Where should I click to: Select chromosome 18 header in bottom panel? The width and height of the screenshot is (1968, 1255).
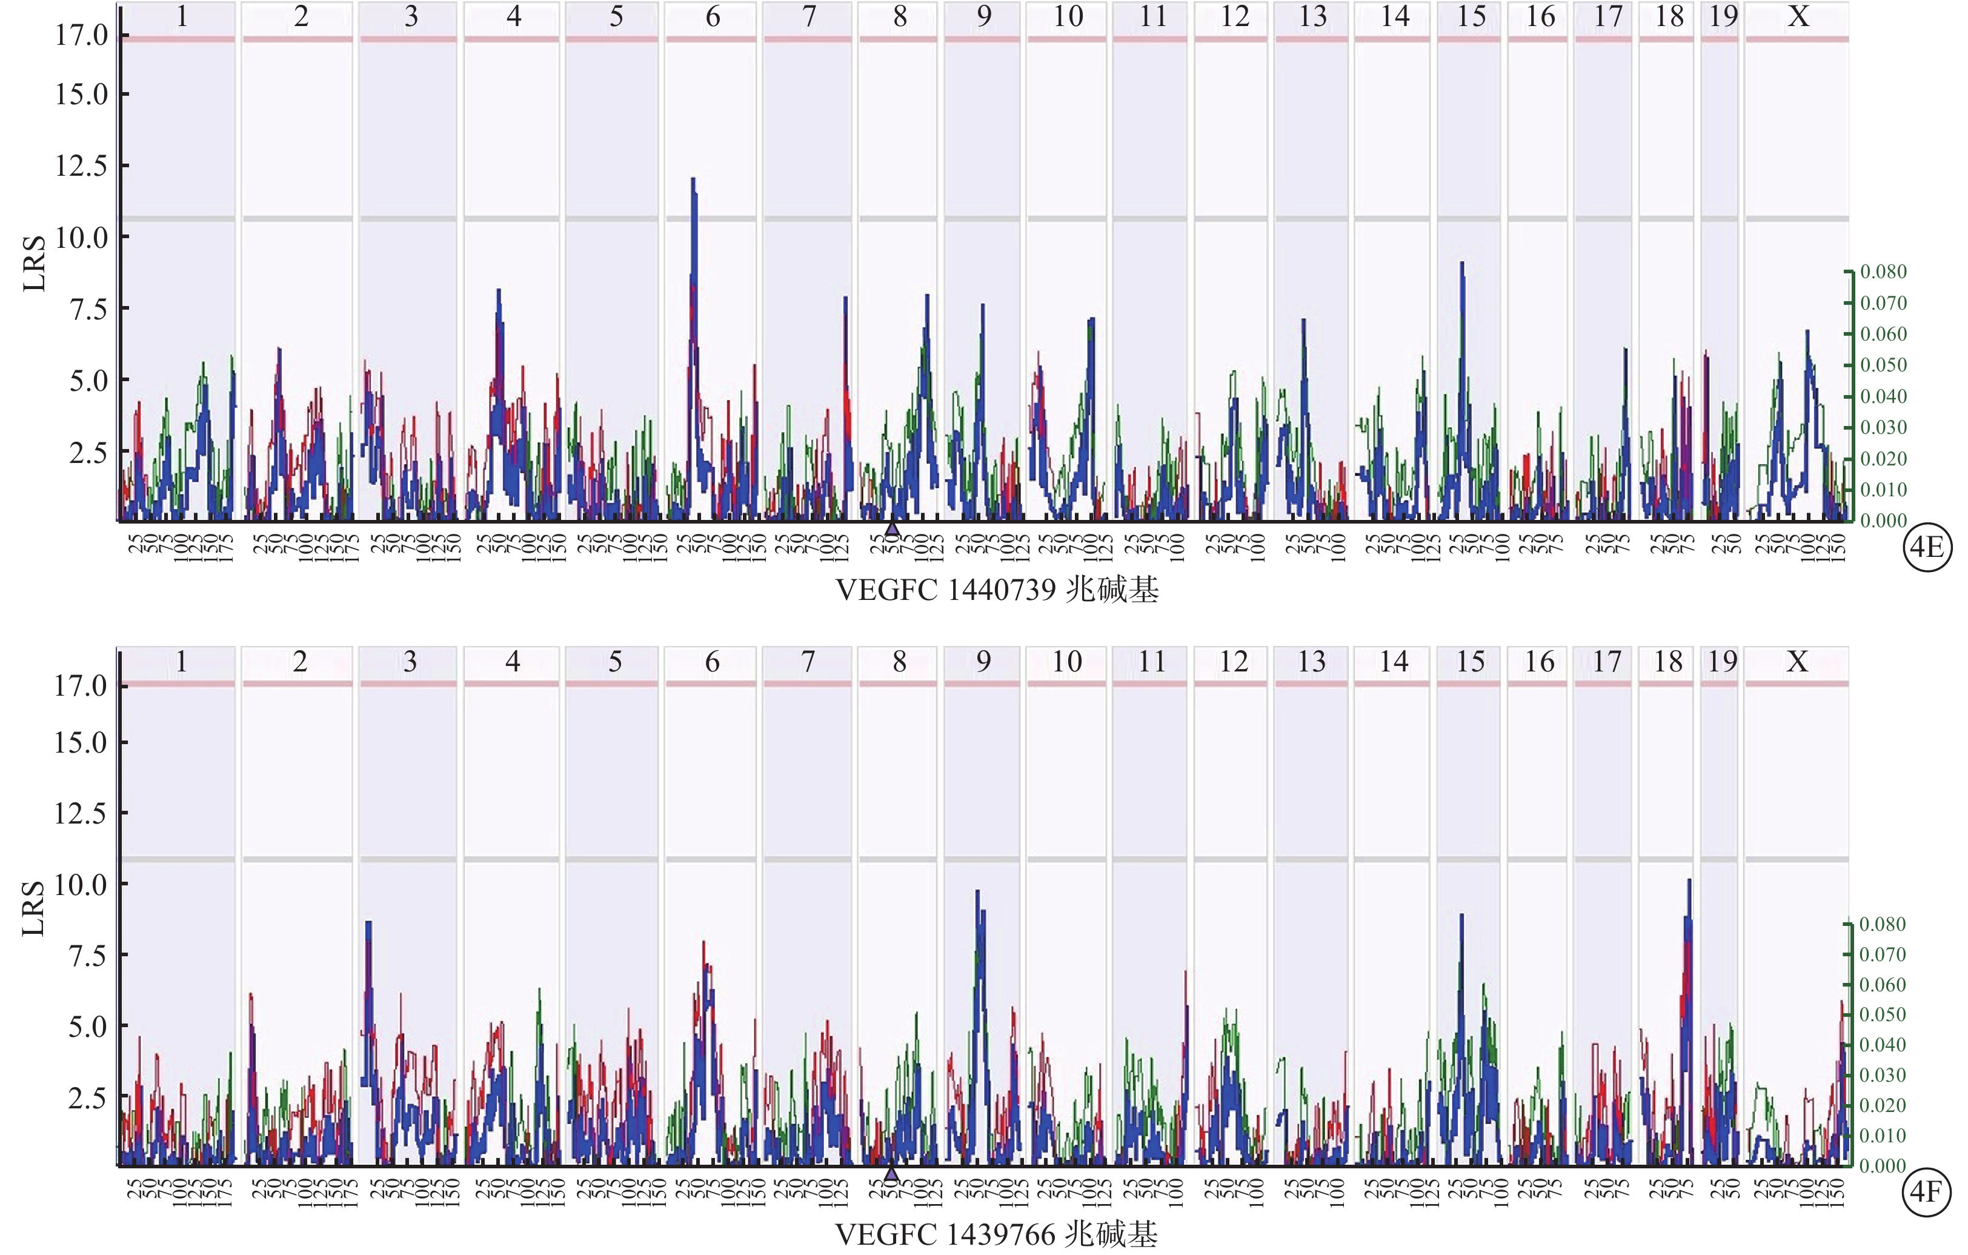tap(1668, 661)
